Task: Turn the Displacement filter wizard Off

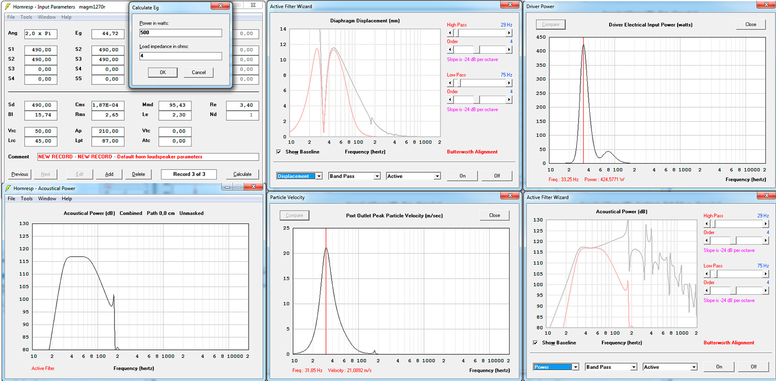Action: [x=497, y=176]
